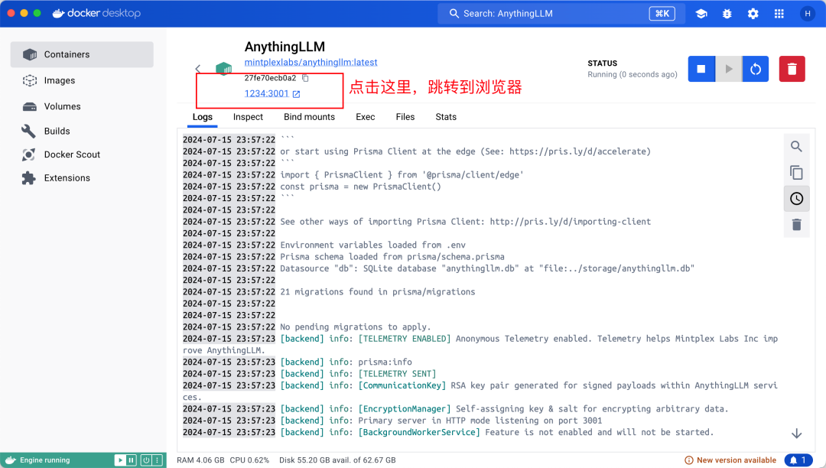Screen dimensions: 826x468
Task: Click the 'Running (0 seconds ago)' status text
Action: (x=633, y=75)
